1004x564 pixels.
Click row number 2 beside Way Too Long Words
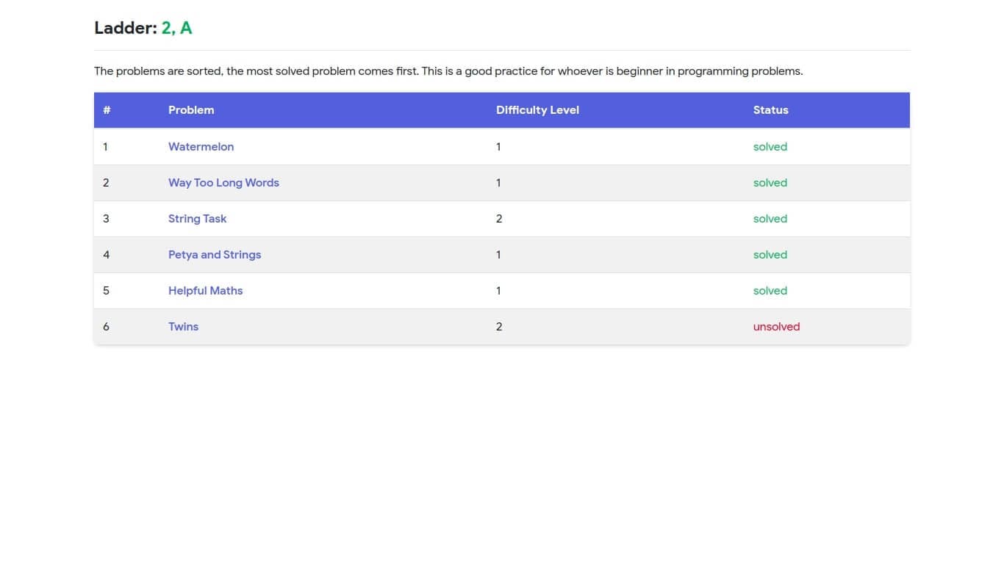[x=106, y=183]
